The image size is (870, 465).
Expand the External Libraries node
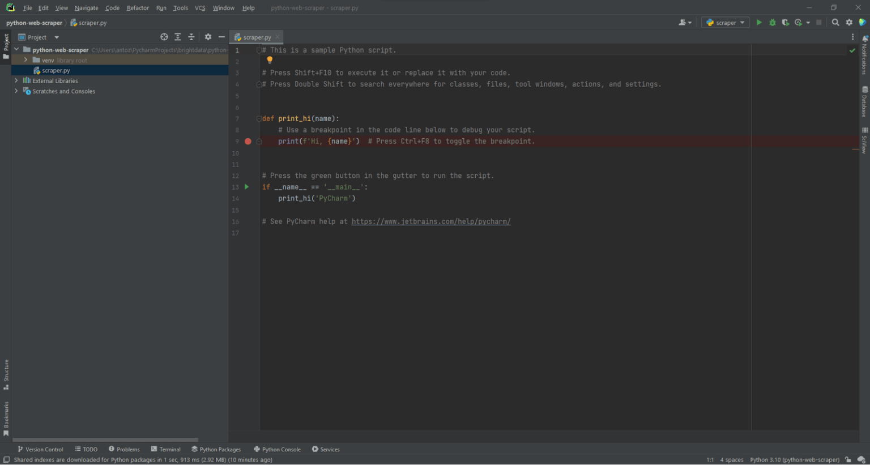(16, 80)
